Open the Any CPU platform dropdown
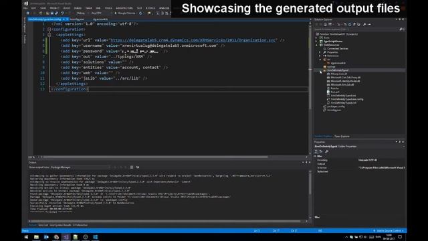This screenshot has height=241, width=428. tap(101, 13)
